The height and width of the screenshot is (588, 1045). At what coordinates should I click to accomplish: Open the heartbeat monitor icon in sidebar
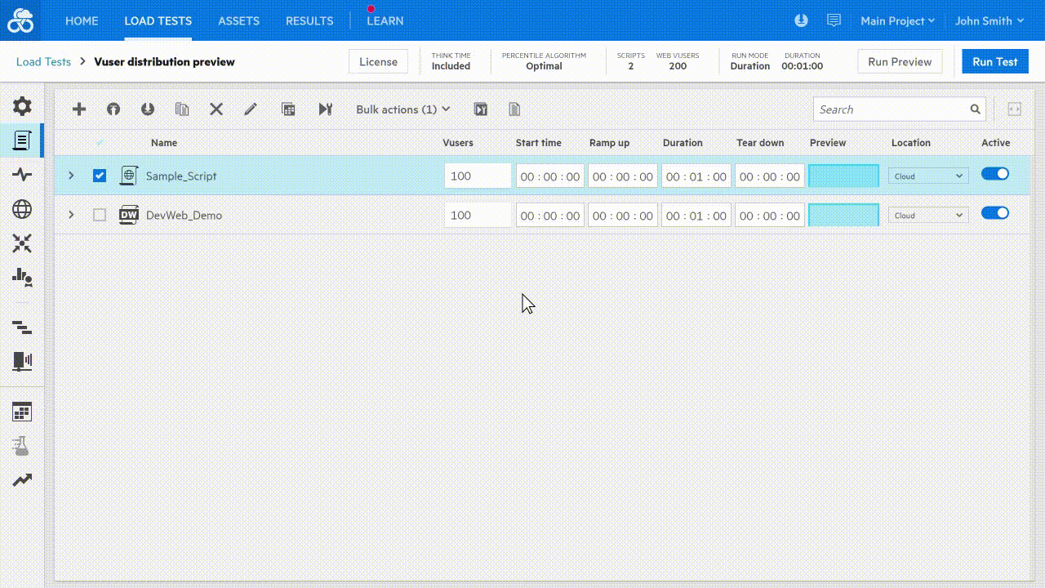(22, 175)
